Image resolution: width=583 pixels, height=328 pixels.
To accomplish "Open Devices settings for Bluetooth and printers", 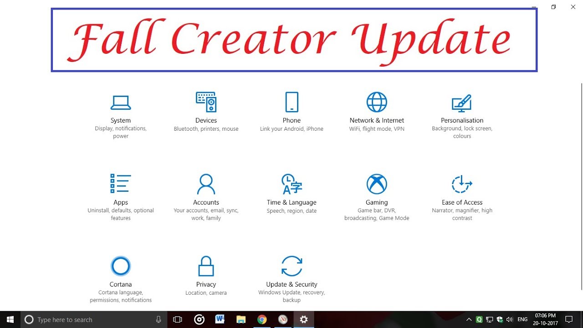I will click(206, 112).
